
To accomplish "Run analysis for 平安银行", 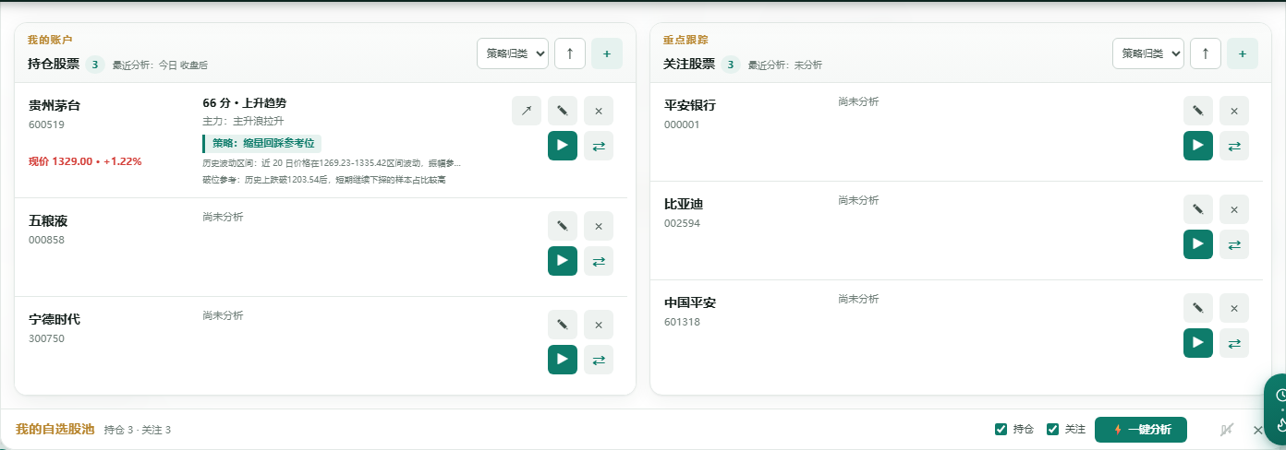I will (1198, 146).
